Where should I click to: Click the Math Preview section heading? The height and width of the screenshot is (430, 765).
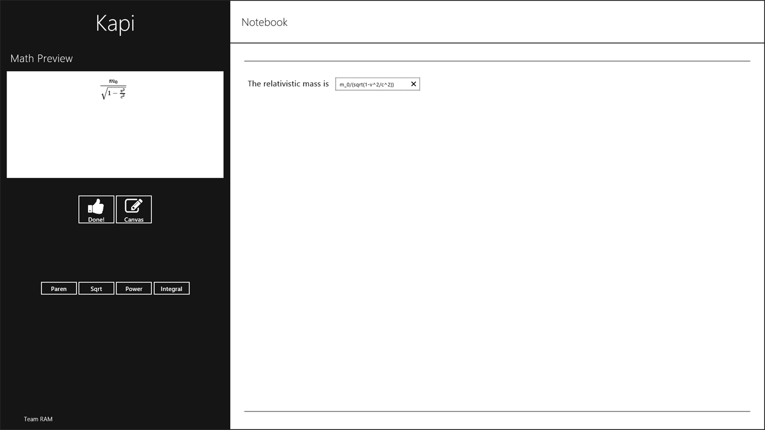pos(41,58)
